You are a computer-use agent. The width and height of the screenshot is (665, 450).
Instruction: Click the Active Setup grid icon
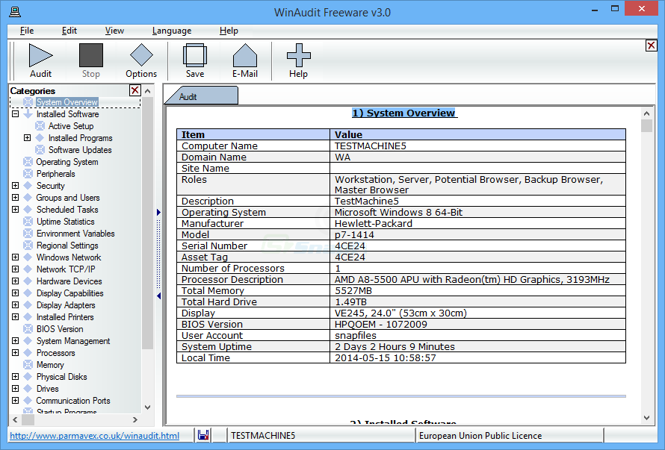[40, 126]
